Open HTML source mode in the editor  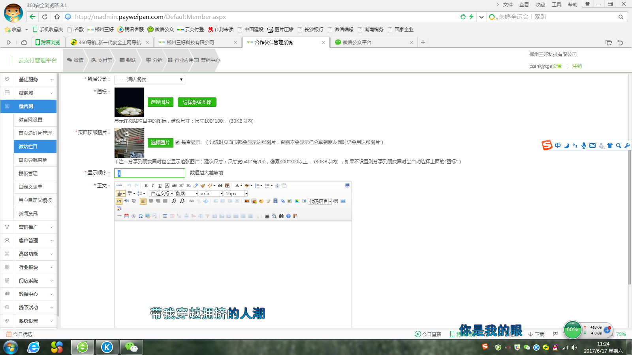tap(119, 186)
